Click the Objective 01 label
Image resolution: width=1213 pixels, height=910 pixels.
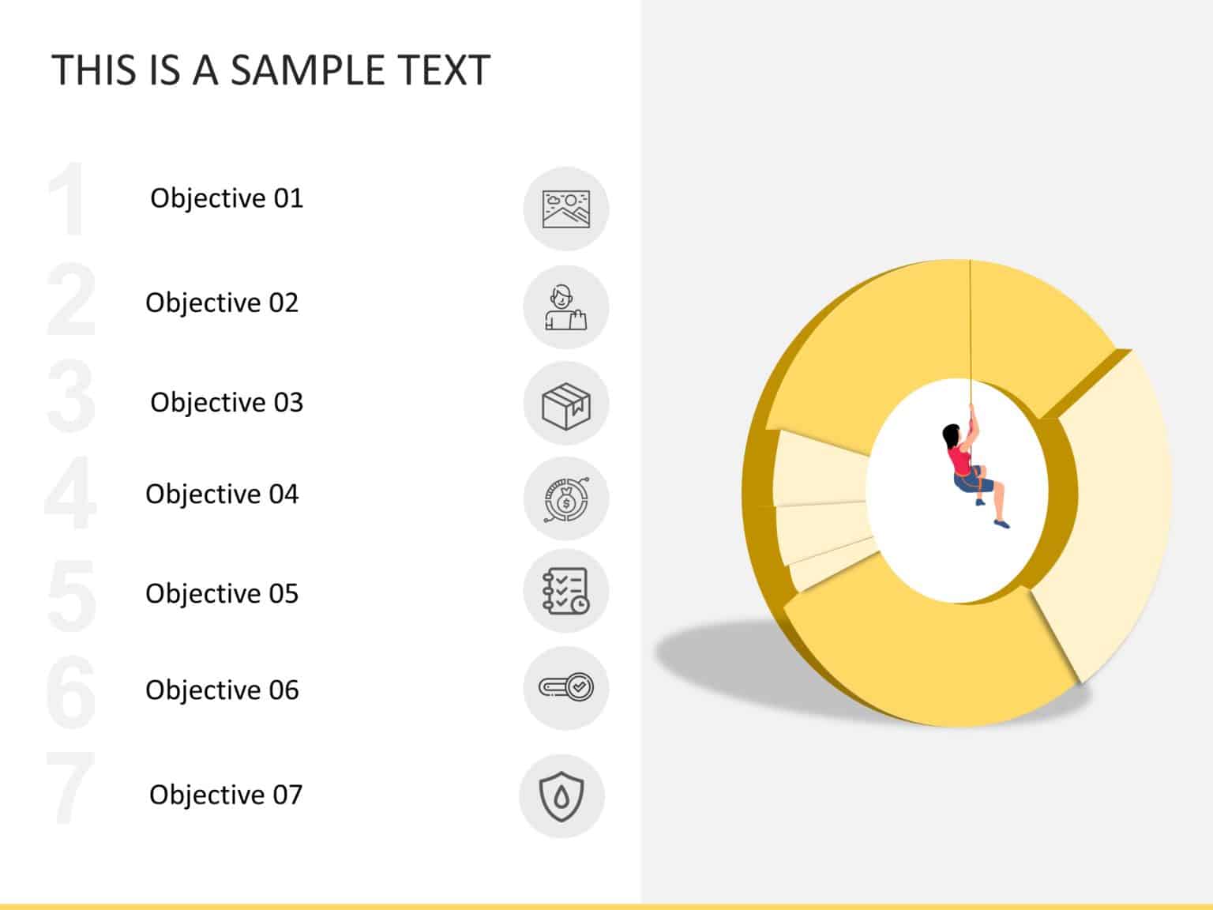227,197
